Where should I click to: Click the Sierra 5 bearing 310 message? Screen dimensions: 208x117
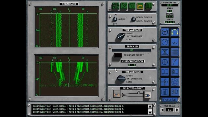click(78, 112)
